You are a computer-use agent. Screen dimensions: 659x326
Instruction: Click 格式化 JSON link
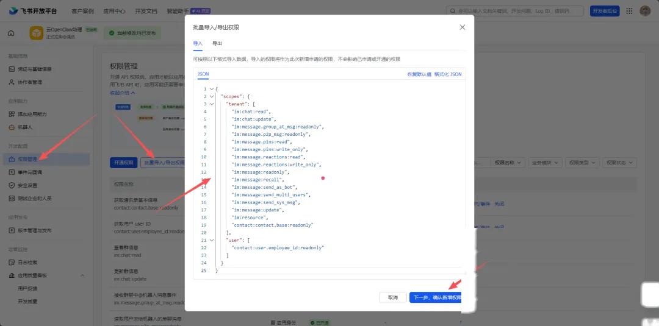click(x=448, y=74)
